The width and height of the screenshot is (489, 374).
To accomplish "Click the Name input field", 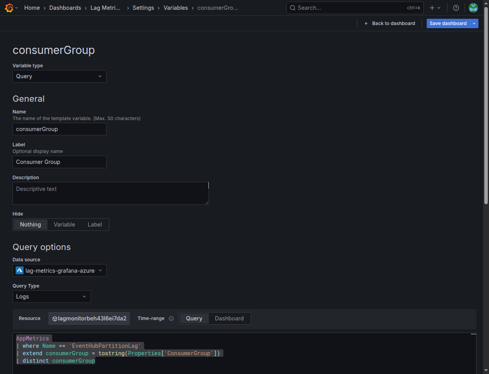I will 60,129.
